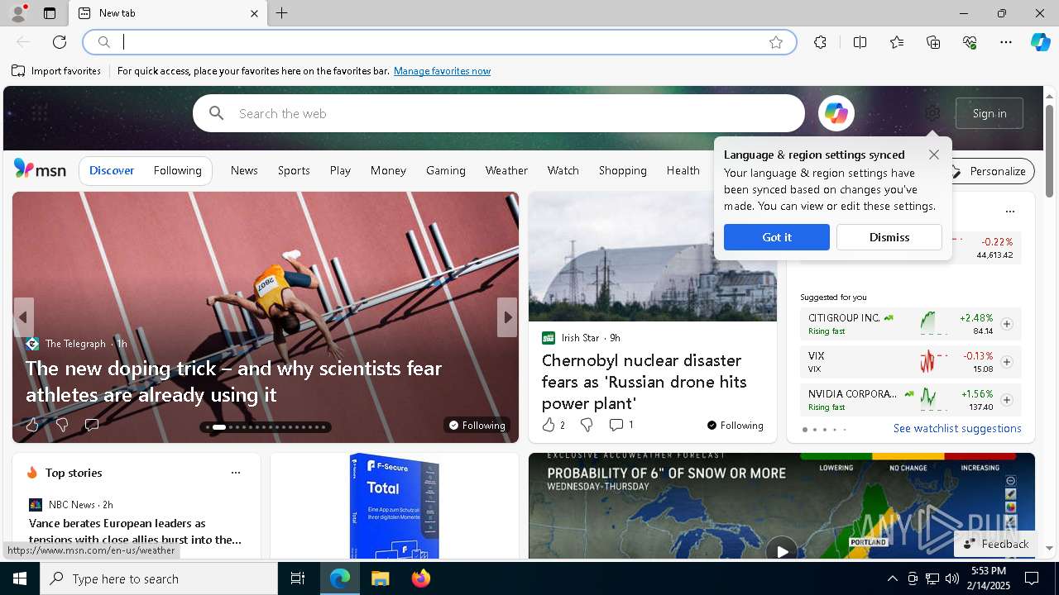Open the News section
The height and width of the screenshot is (595, 1059).
coord(244,170)
